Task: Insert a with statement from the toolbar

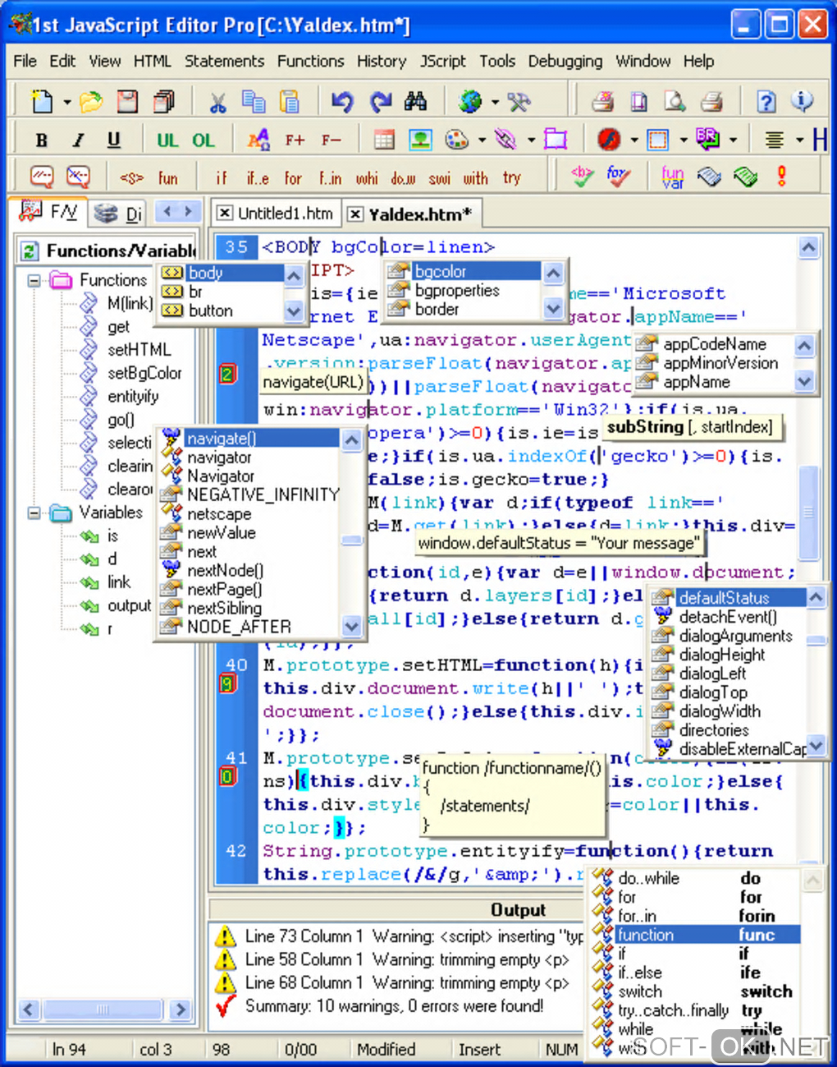Action: pos(475,177)
